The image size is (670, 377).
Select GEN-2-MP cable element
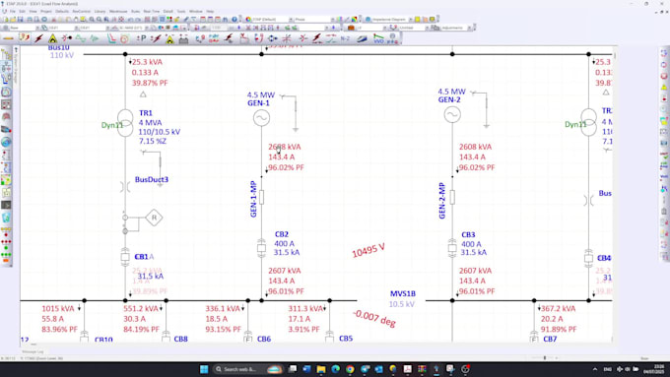452,197
